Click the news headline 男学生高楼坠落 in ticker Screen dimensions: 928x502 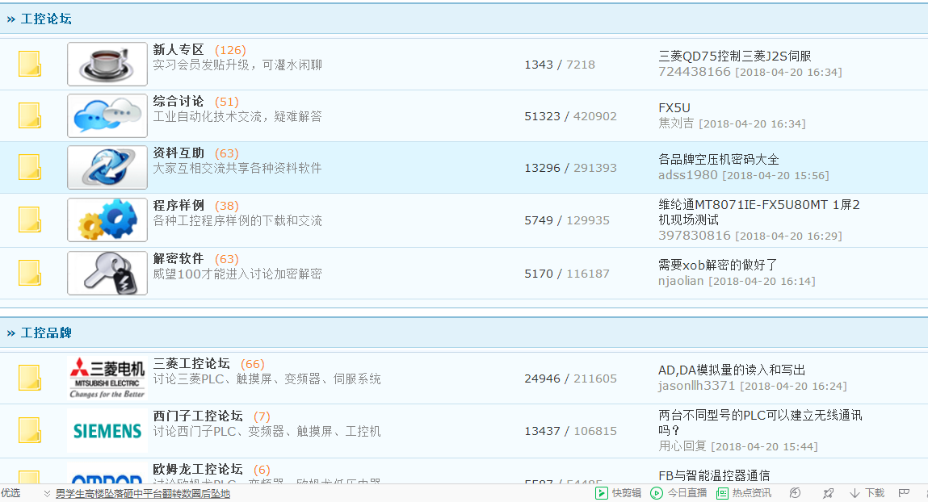142,493
